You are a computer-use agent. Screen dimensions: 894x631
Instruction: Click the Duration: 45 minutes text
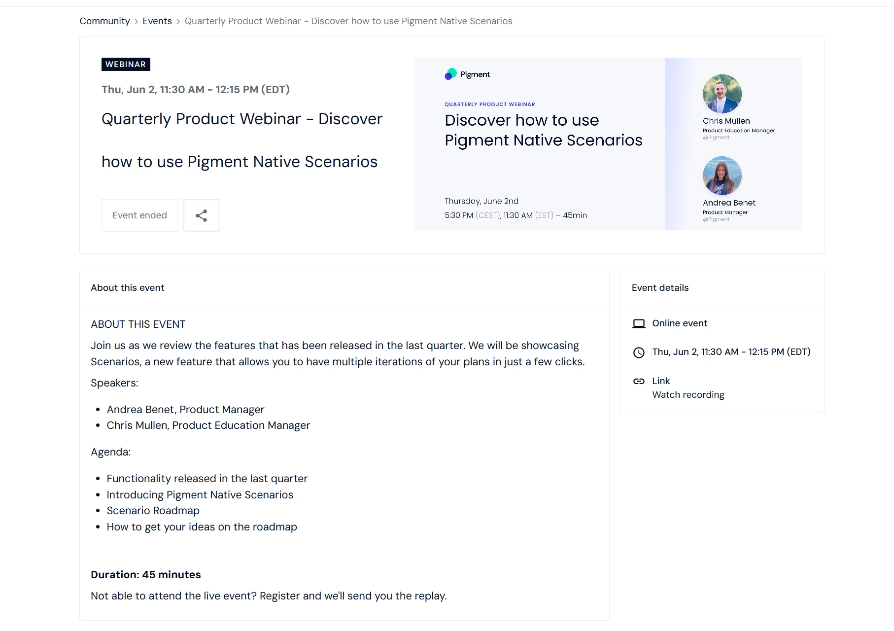point(146,575)
